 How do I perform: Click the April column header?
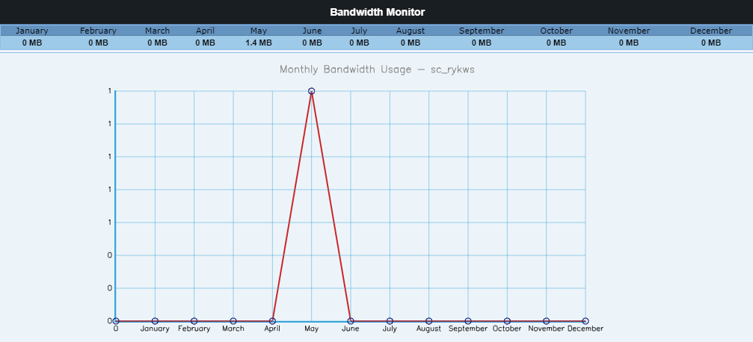point(205,31)
